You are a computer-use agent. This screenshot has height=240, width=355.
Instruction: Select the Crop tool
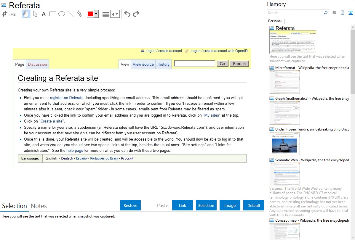point(9,14)
